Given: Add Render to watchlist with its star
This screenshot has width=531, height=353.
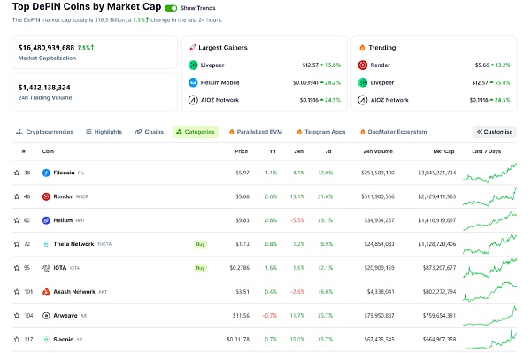Looking at the screenshot, I should tap(17, 196).
